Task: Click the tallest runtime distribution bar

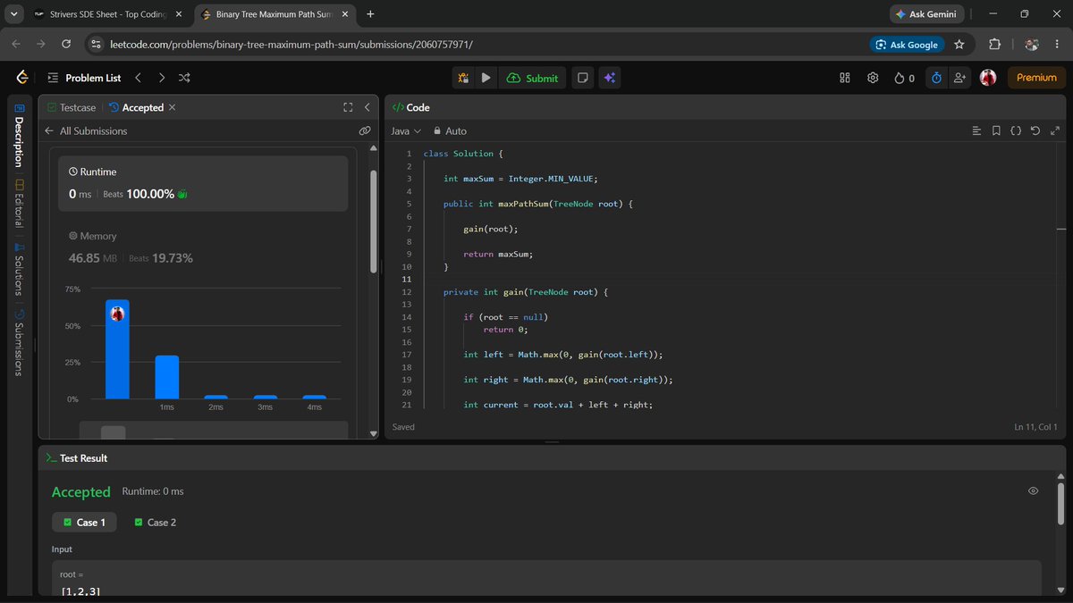Action: (x=117, y=349)
